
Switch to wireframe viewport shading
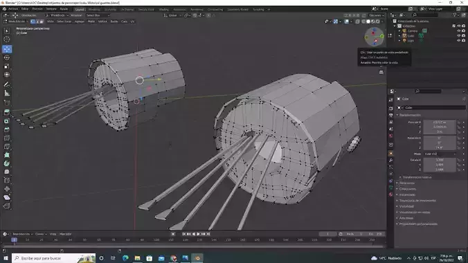pos(363,21)
